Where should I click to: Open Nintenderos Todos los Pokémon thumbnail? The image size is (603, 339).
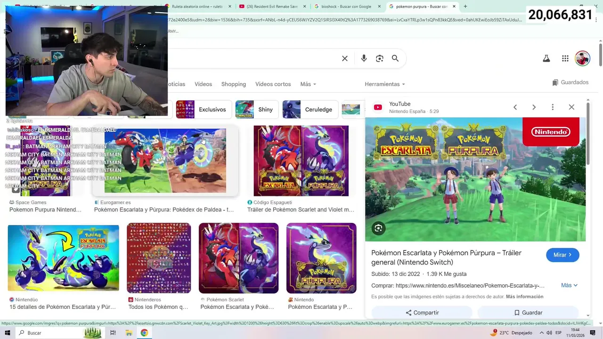click(x=159, y=258)
